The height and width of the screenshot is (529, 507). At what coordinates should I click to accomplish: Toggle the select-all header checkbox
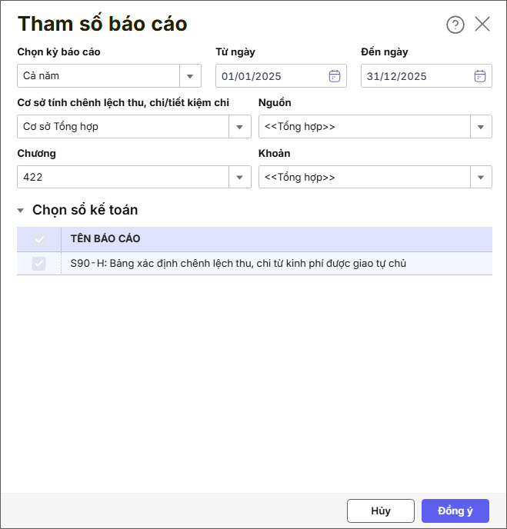click(39, 239)
